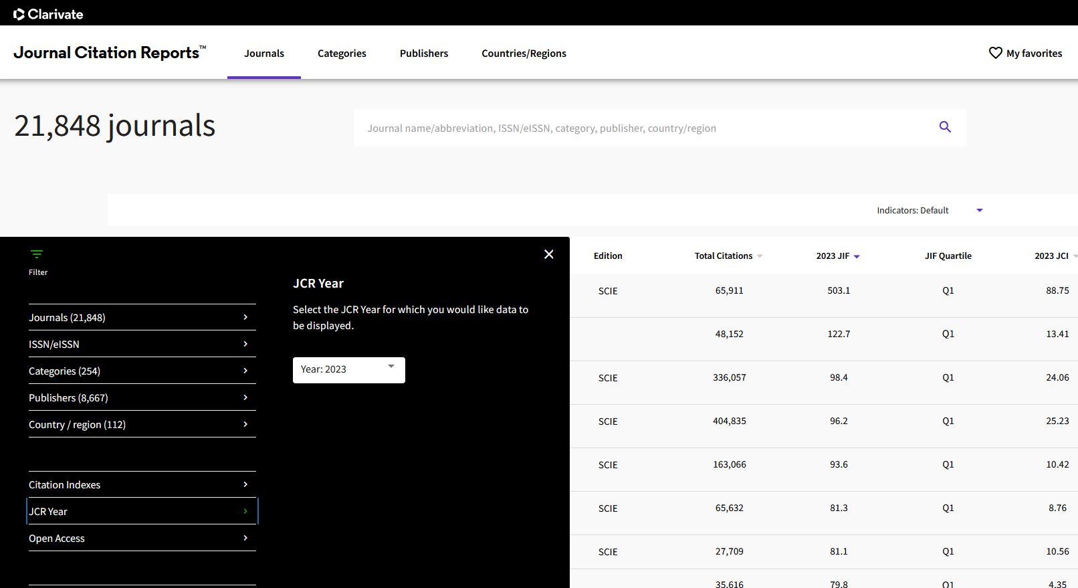Click the 10.56 JCI value

(1057, 551)
